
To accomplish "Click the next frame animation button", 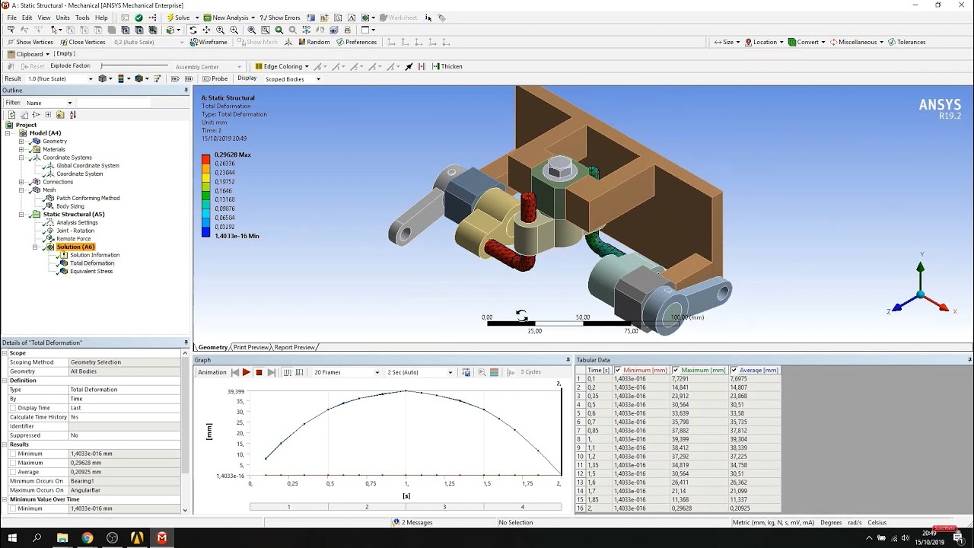I will (272, 372).
